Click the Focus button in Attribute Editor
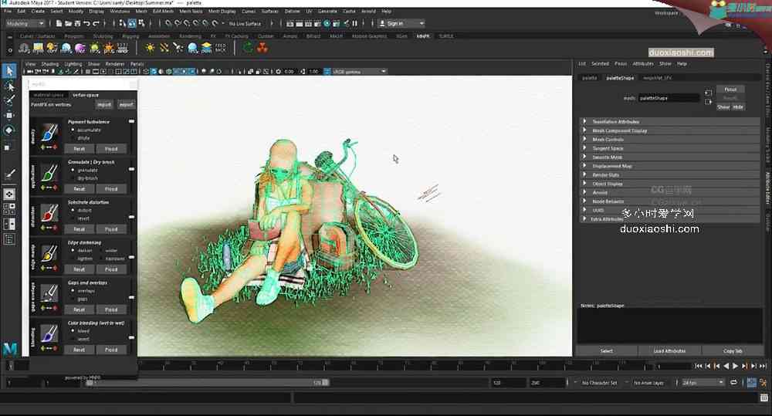Viewport: 772px width, 416px height. [730, 90]
